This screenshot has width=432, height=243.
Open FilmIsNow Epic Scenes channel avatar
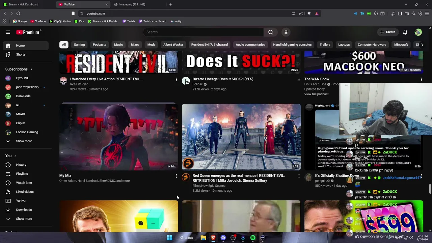coord(186,177)
